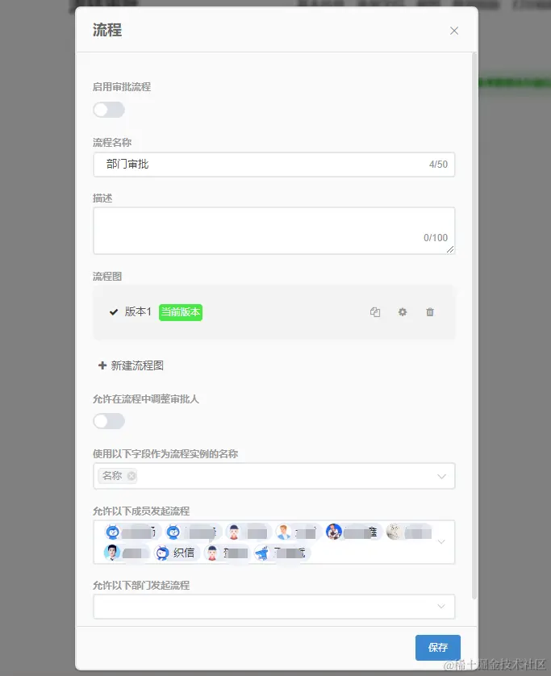Click the dialog's vertical scrollbar
This screenshot has height=676, width=551.
coord(474,326)
